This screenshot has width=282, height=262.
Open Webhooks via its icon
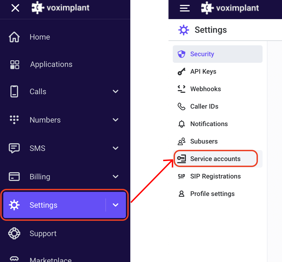pyautogui.click(x=181, y=89)
